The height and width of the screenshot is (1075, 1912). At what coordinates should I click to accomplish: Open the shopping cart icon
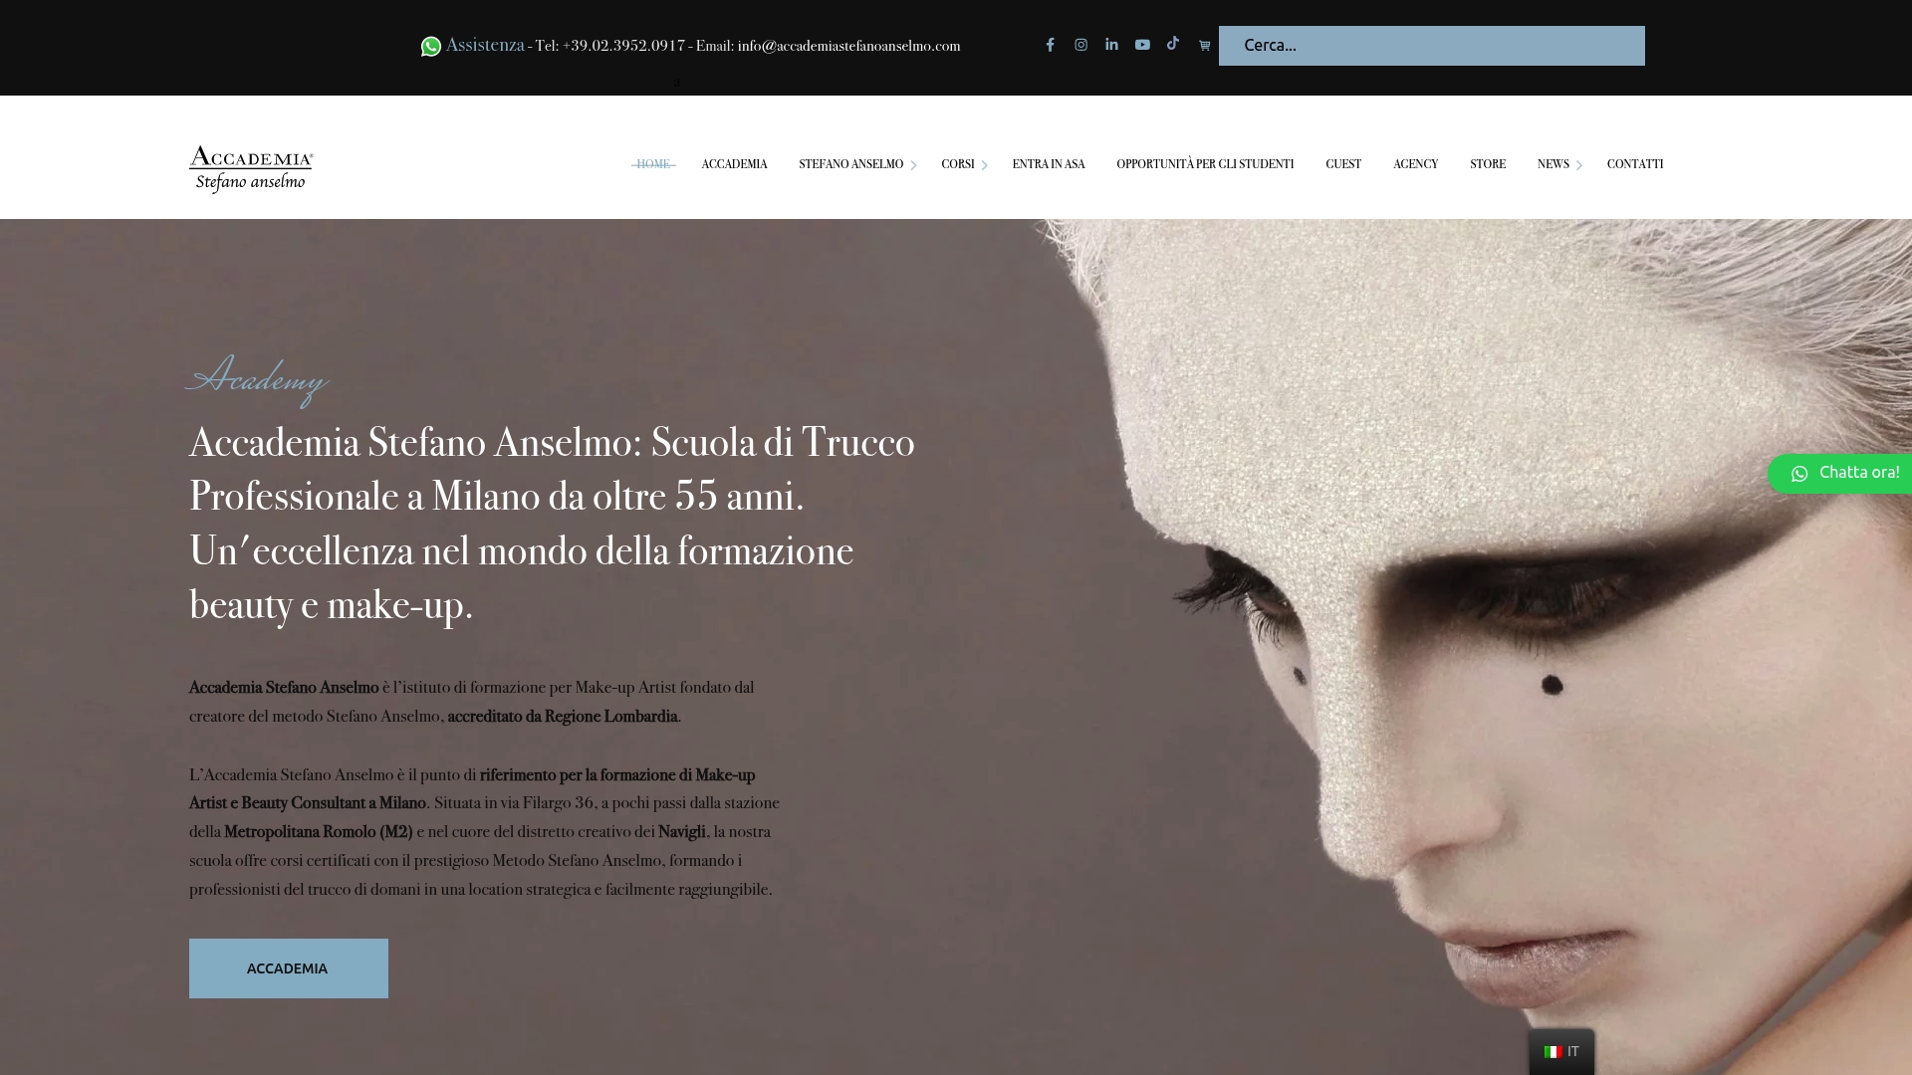pyautogui.click(x=1204, y=46)
